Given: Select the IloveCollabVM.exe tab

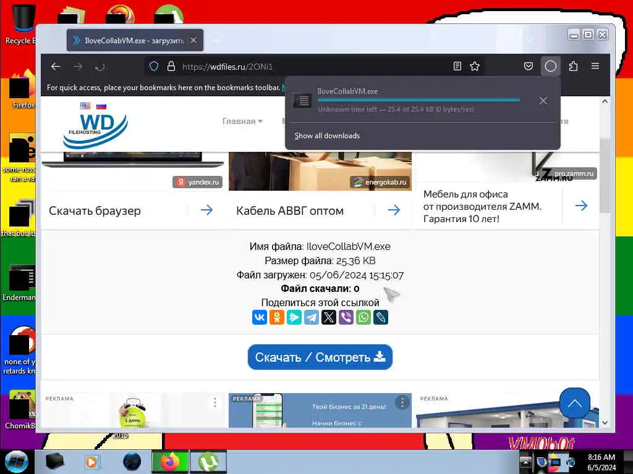Looking at the screenshot, I should coord(135,40).
